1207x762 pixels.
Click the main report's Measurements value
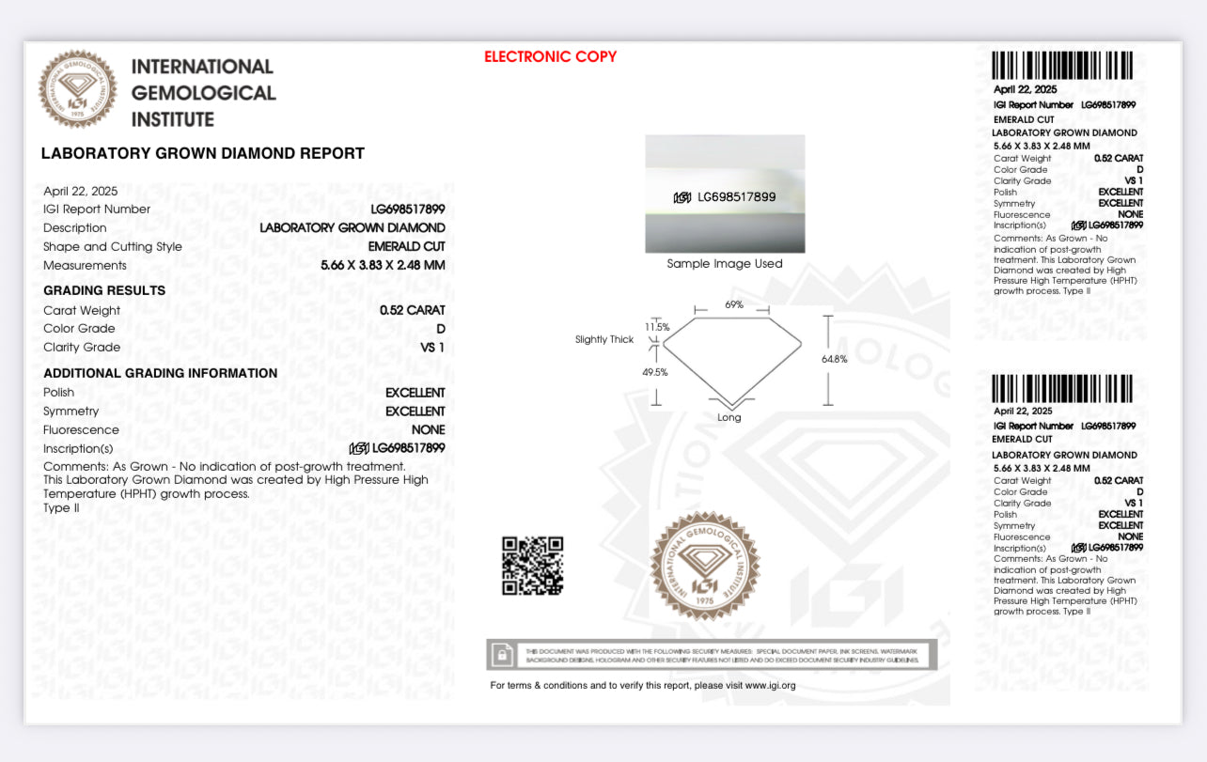click(384, 266)
